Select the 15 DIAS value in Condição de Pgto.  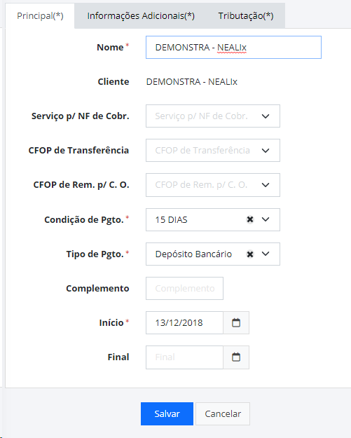[171, 220]
